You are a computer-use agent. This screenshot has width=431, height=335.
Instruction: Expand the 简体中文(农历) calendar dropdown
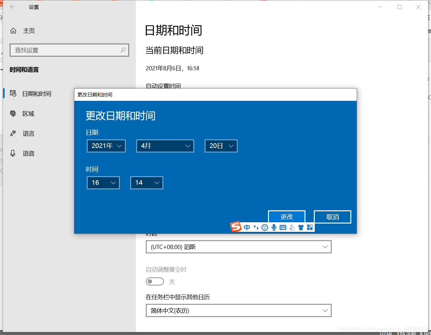click(239, 310)
